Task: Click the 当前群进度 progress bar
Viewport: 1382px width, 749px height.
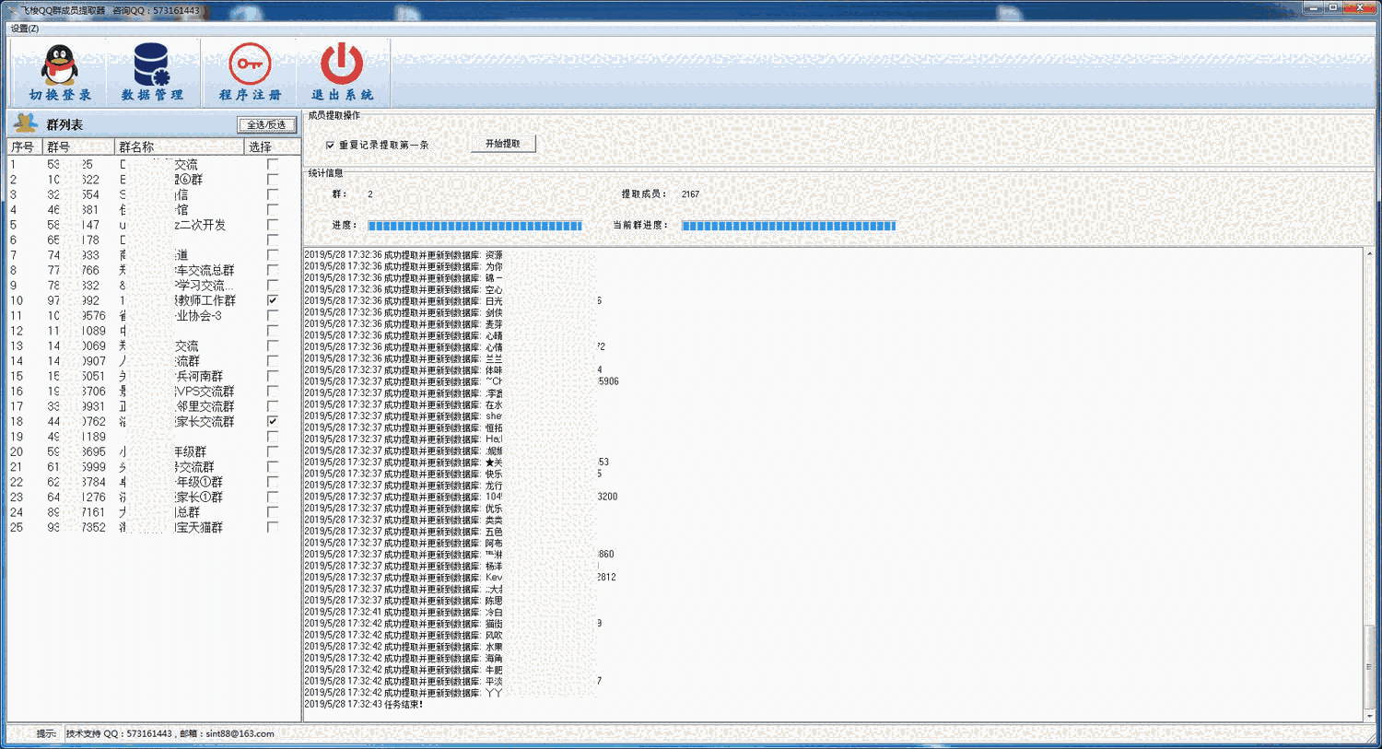Action: (789, 226)
